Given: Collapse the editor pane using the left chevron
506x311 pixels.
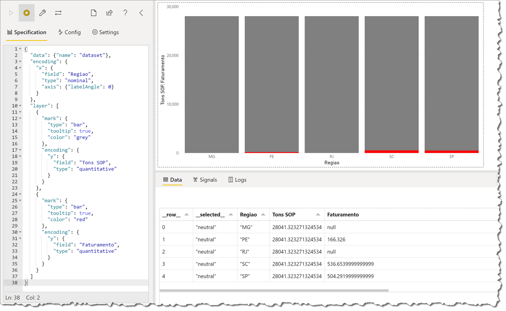Looking at the screenshot, I should pos(140,13).
